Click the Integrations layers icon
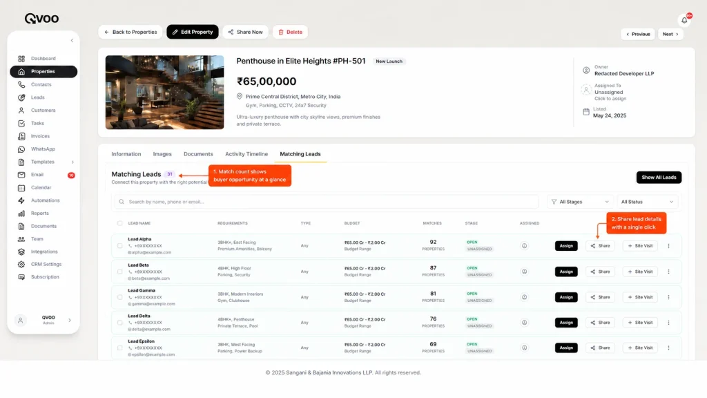 click(x=21, y=252)
